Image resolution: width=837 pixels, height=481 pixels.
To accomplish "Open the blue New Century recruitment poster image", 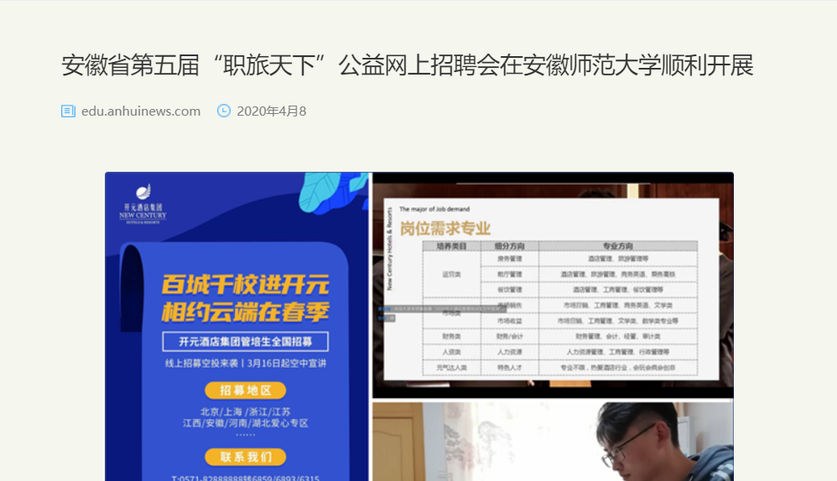I will click(x=237, y=326).
